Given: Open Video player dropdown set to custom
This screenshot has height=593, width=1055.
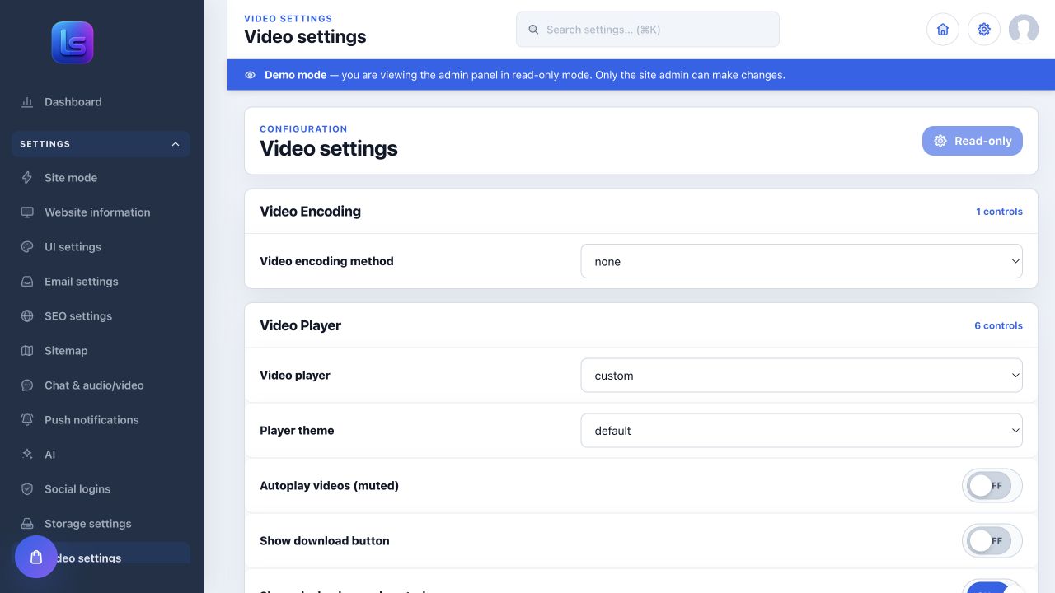Looking at the screenshot, I should pos(802,375).
